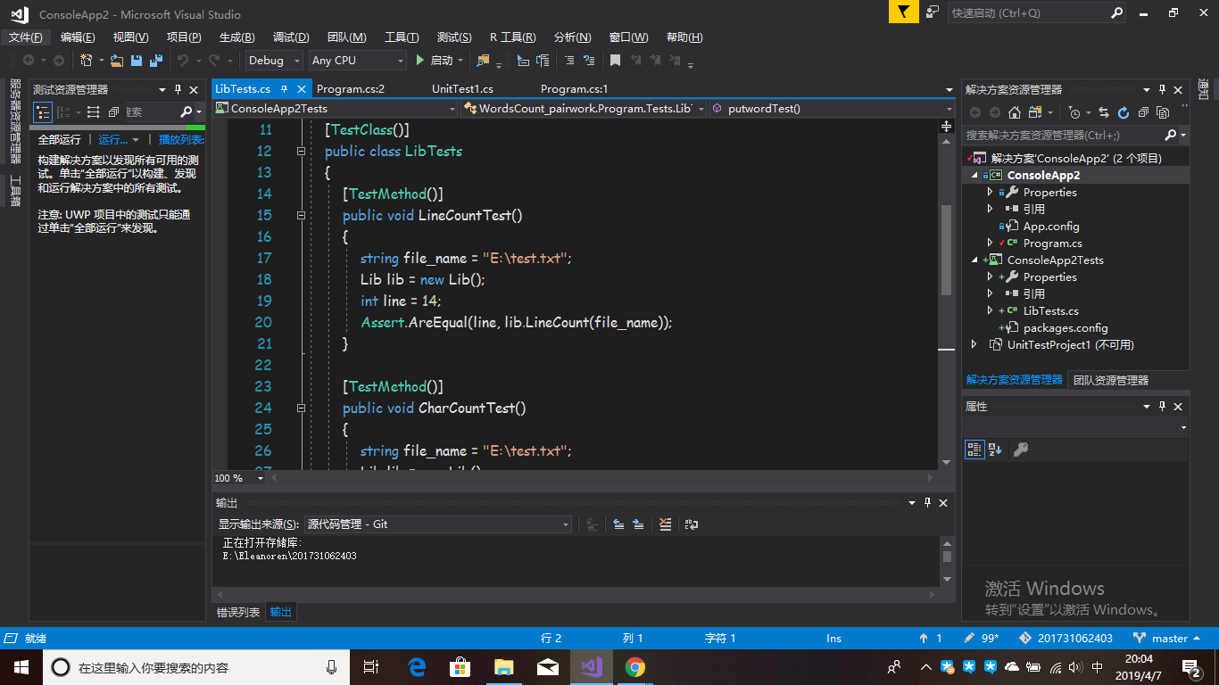
Task: Click the Open File folder icon in the toolbar
Action: tap(117, 60)
